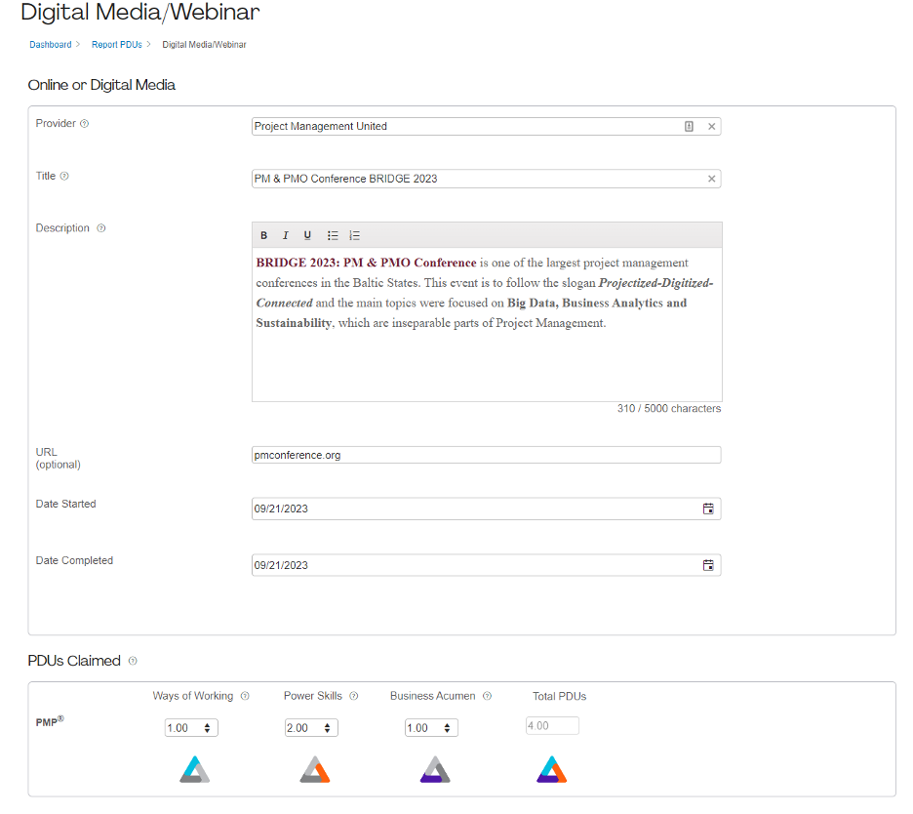913x814 pixels.
Task: Open the Provider autofill icon
Action: (689, 127)
